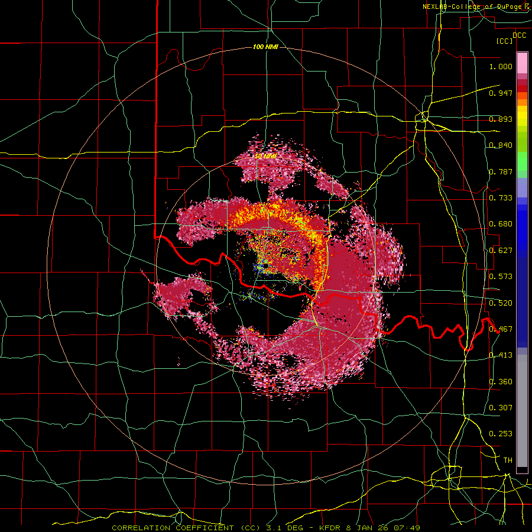Screen dimensions: 532x532
Task: Select the 0.627 scale value
Action: click(501, 251)
